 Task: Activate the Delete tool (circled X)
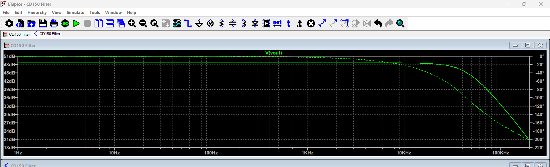pos(311,23)
